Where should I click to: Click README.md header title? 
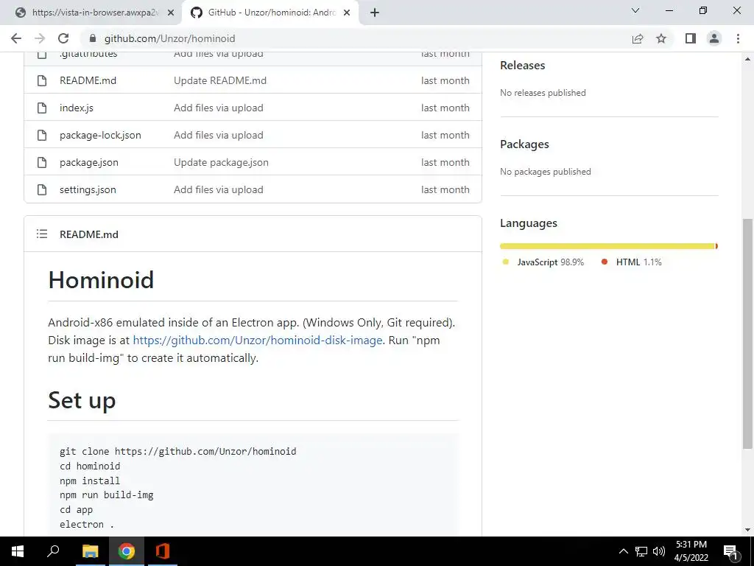pyautogui.click(x=89, y=234)
